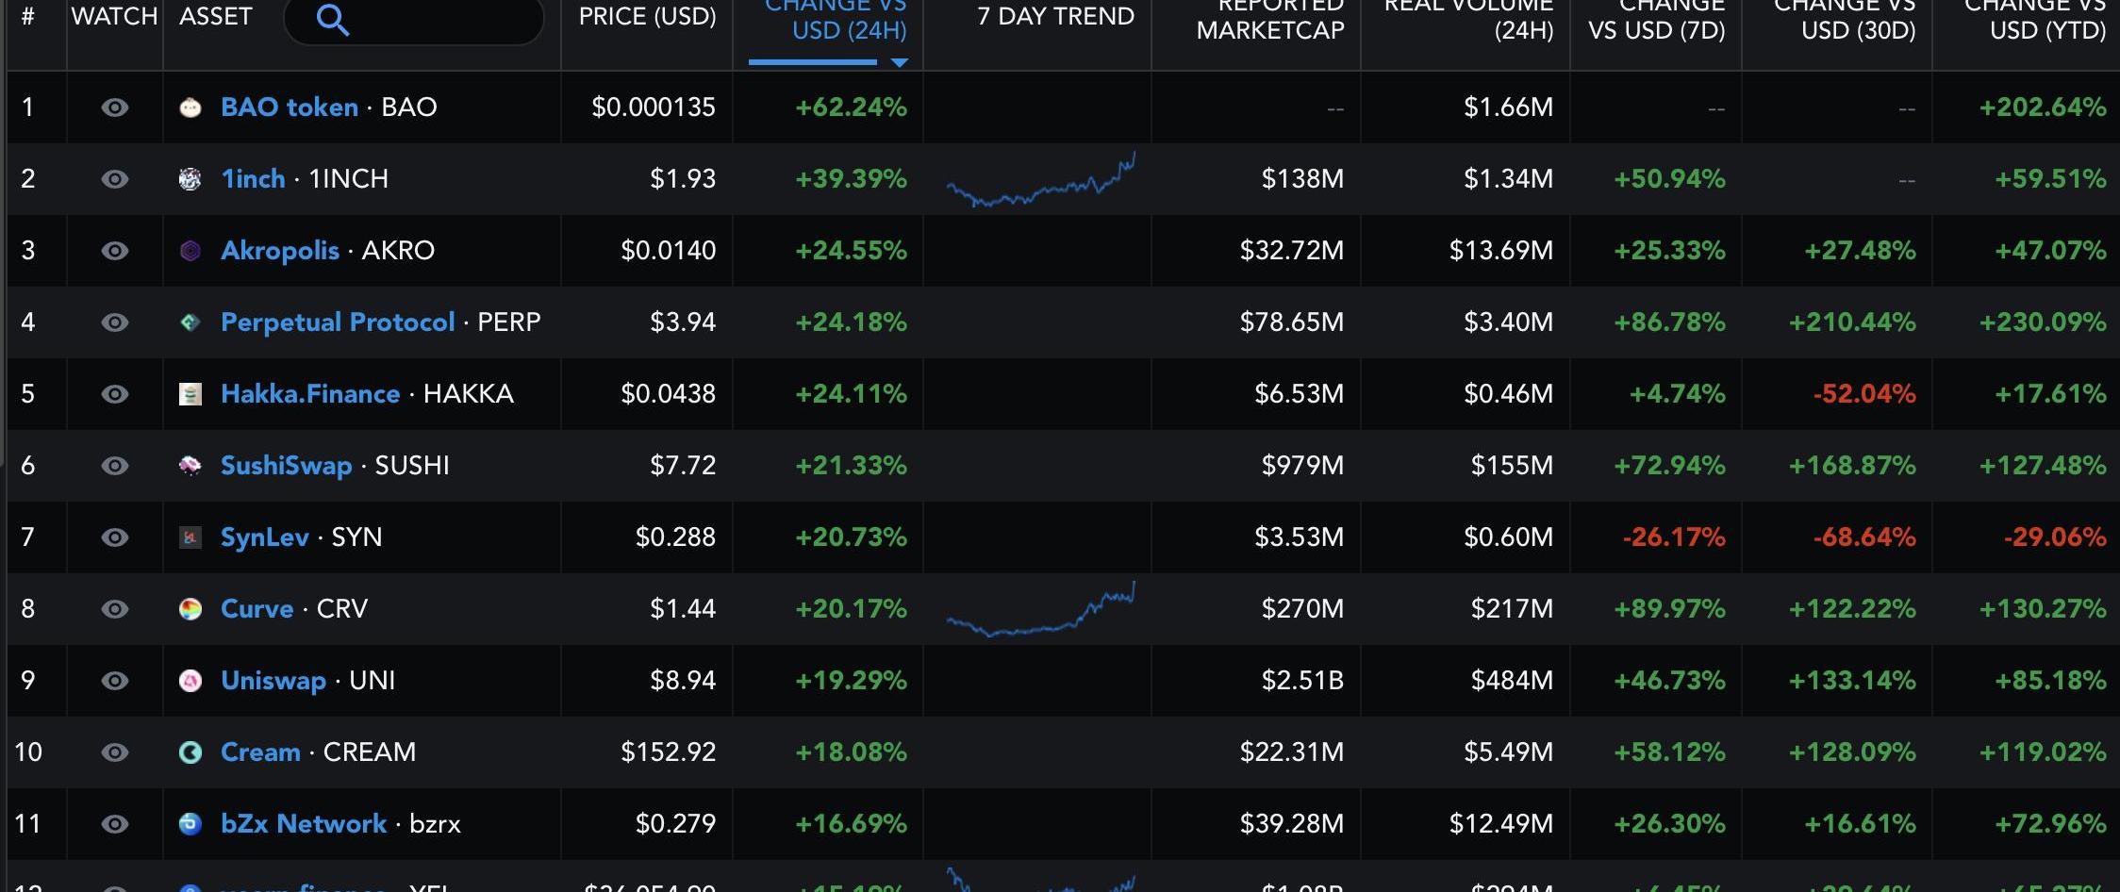Toggle watch eye for Hakka.Finance row

pos(115,394)
